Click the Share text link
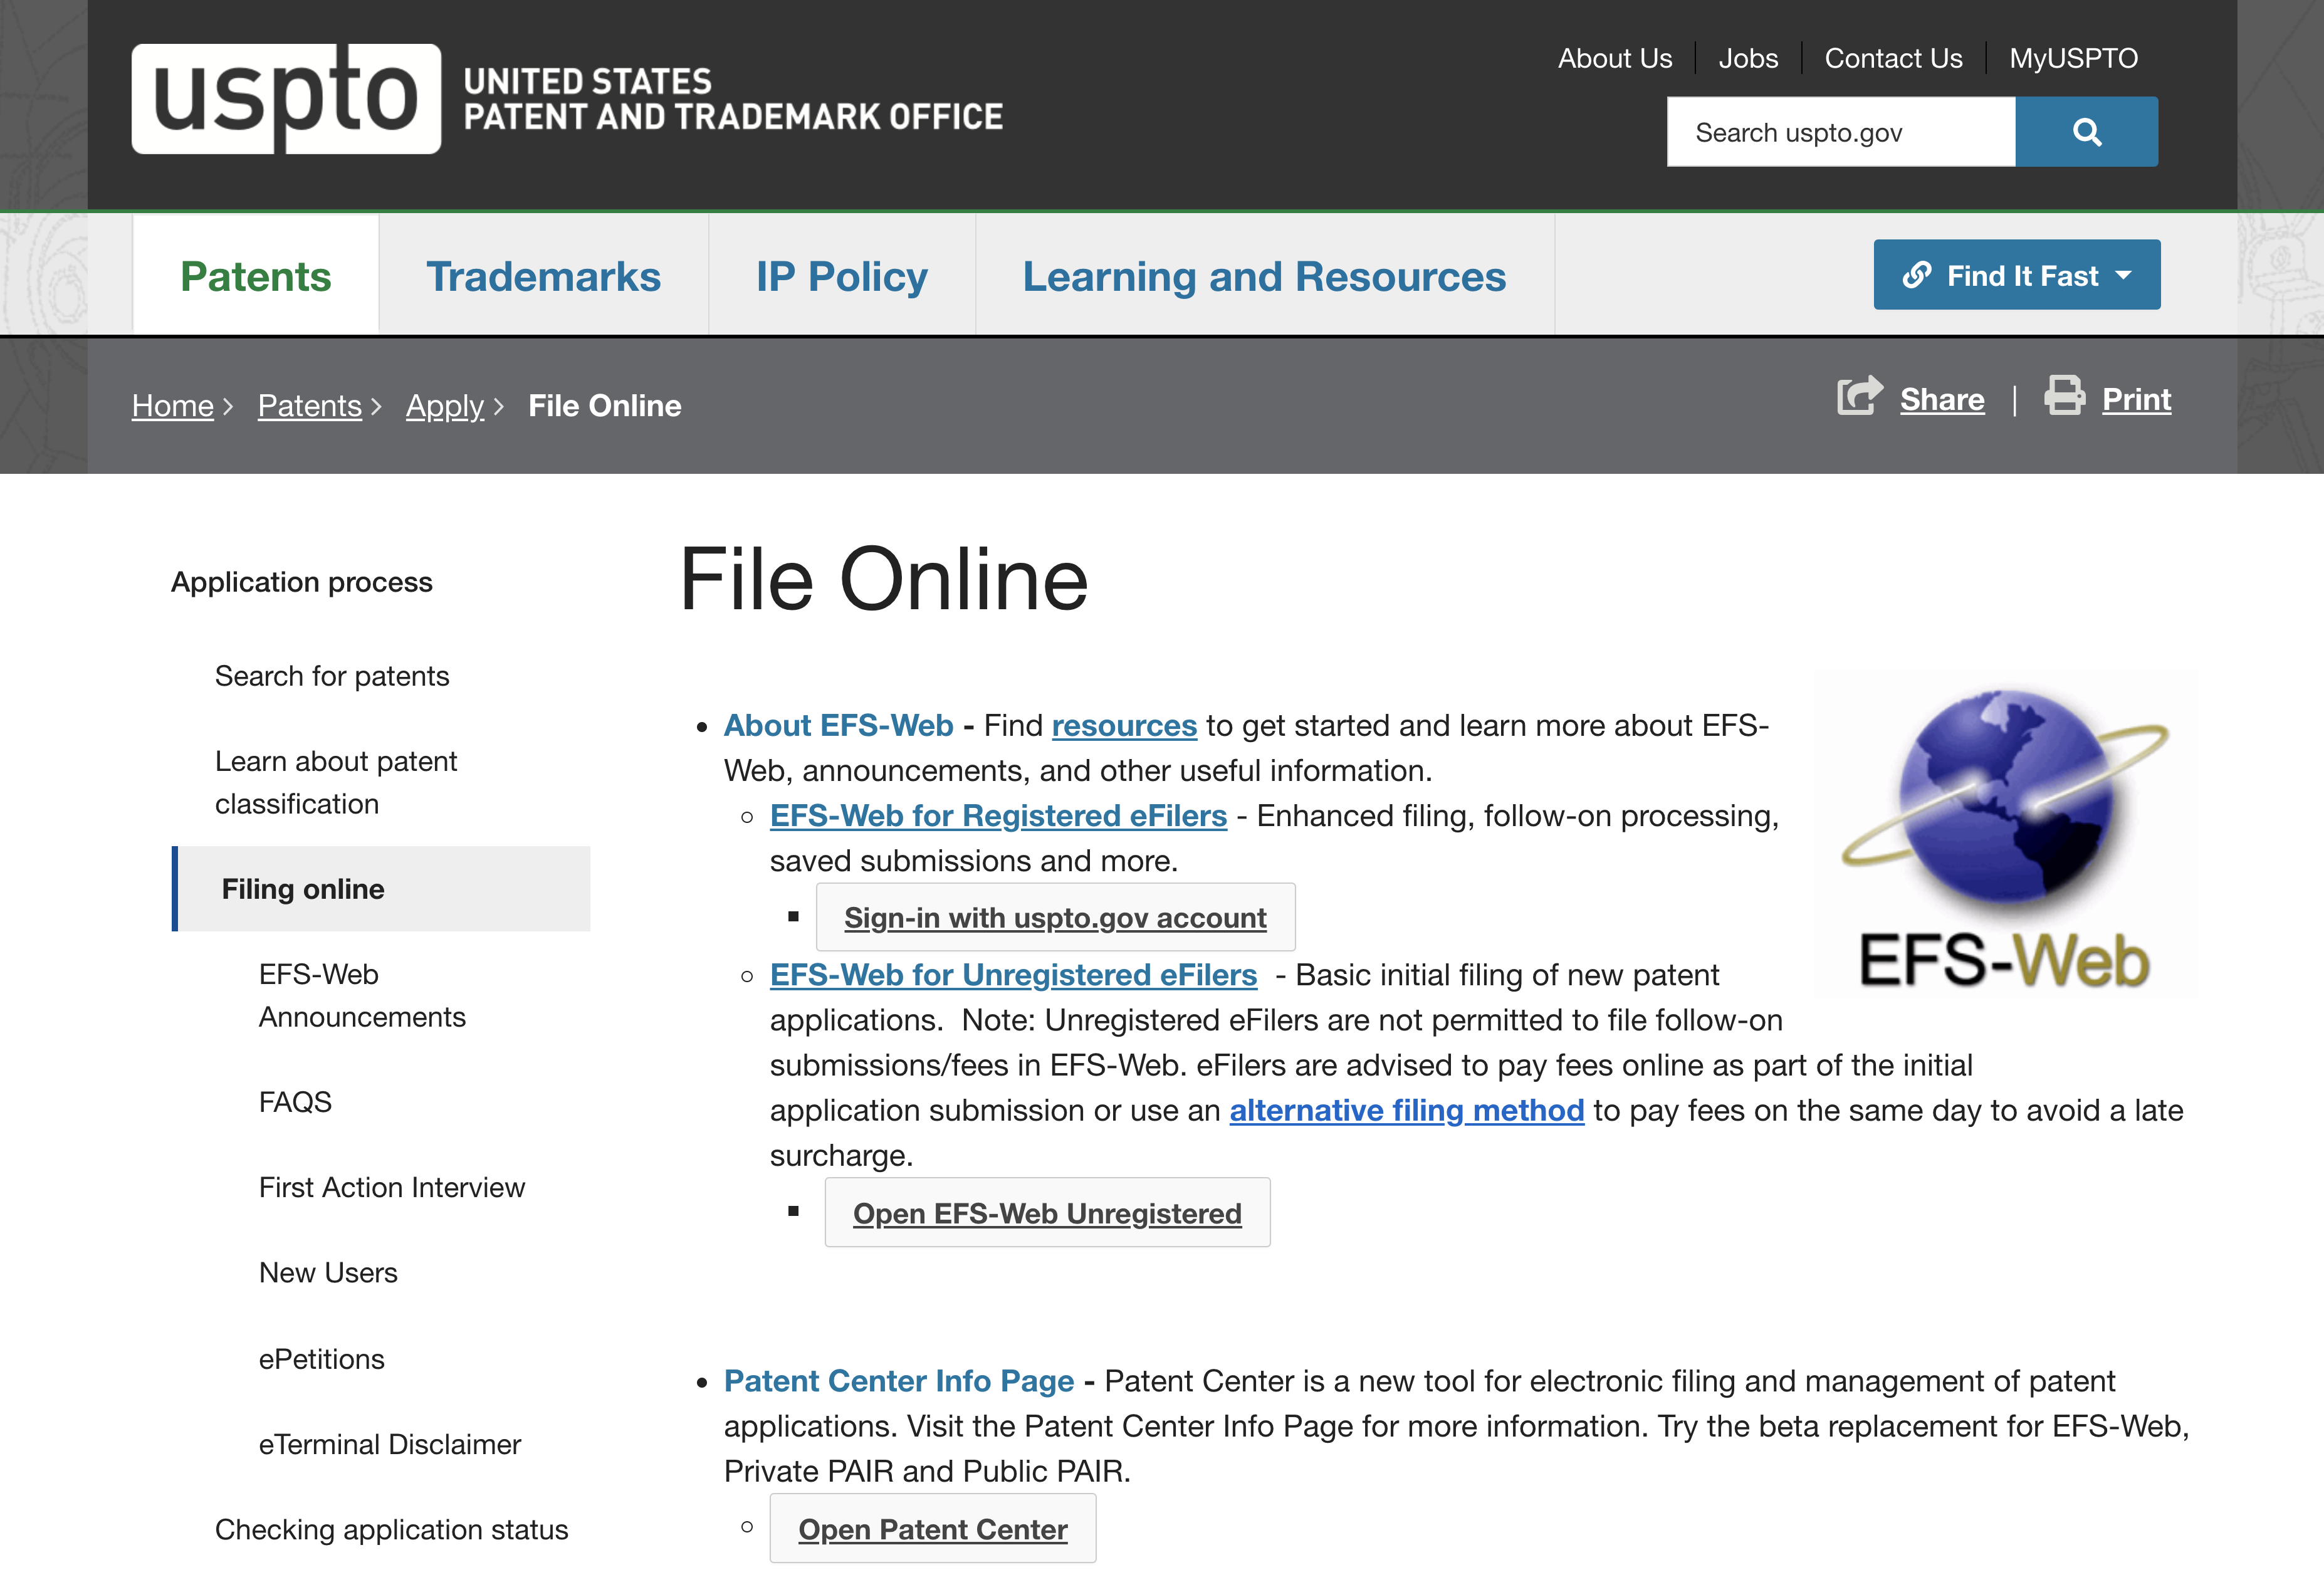 point(1942,400)
